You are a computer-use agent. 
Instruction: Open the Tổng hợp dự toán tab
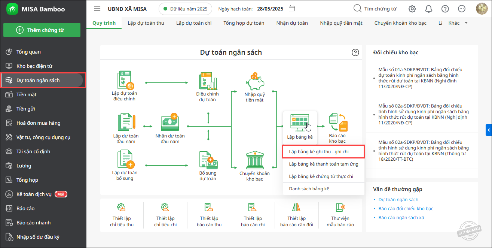(x=244, y=23)
